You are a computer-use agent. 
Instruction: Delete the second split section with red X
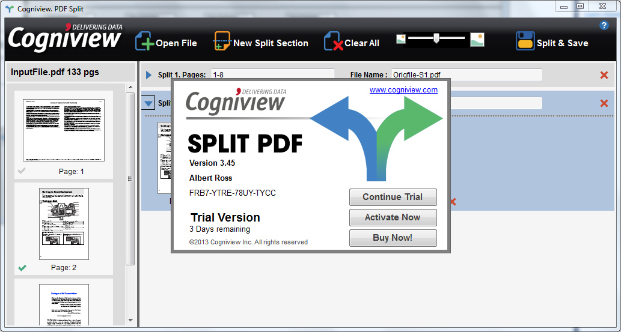pyautogui.click(x=604, y=103)
